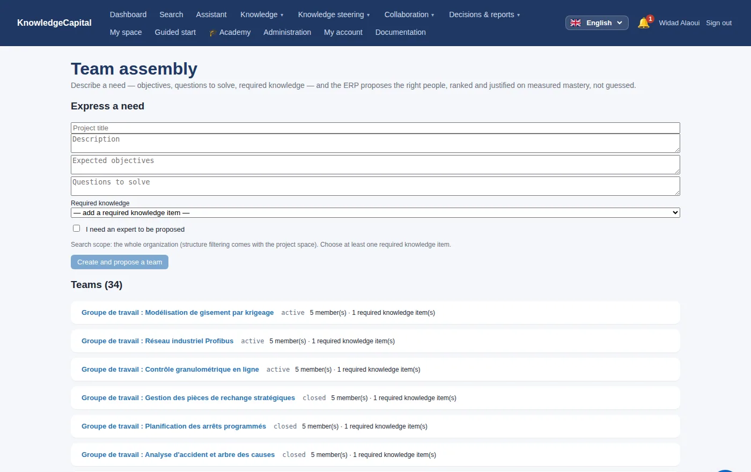Viewport: 751px width, 472px height.
Task: Open Guided start
Action: tap(175, 32)
